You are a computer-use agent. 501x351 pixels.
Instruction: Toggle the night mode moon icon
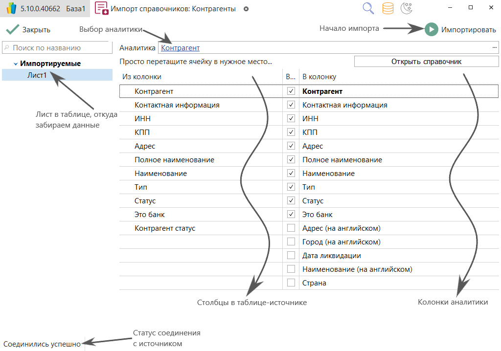pyautogui.click(x=406, y=8)
